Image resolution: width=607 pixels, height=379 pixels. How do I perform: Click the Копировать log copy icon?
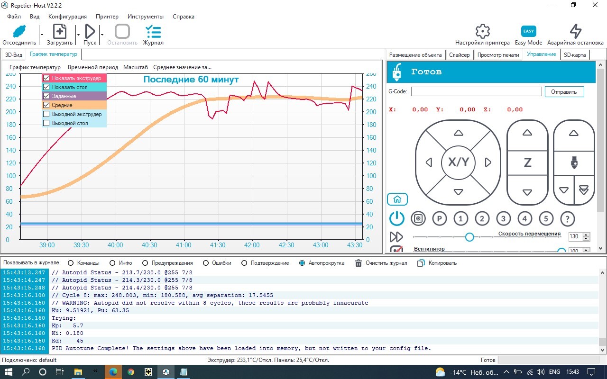tap(421, 263)
